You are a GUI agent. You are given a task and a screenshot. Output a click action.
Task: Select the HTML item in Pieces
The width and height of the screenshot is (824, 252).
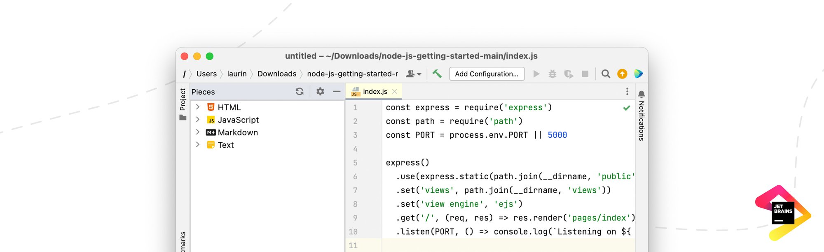(x=229, y=107)
